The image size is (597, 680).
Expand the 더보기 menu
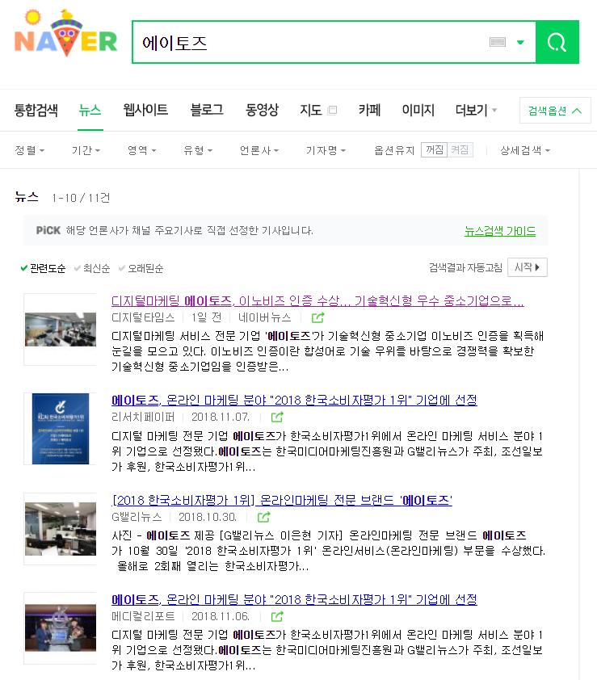[476, 110]
